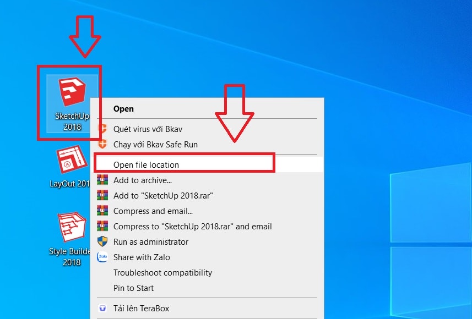This screenshot has height=319, width=472.
Task: Select the Style Builder 2018 desktop icon
Action: coord(71,239)
